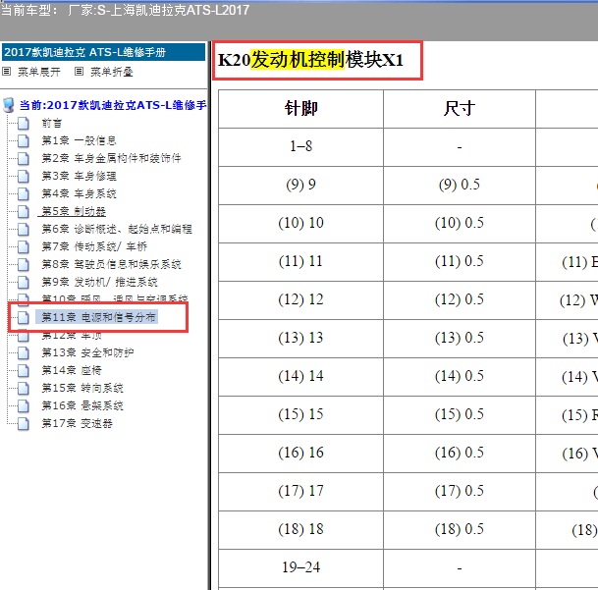Screen dimensions: 598x590
Task: Click the pin cell 19–24
Action: pos(300,568)
